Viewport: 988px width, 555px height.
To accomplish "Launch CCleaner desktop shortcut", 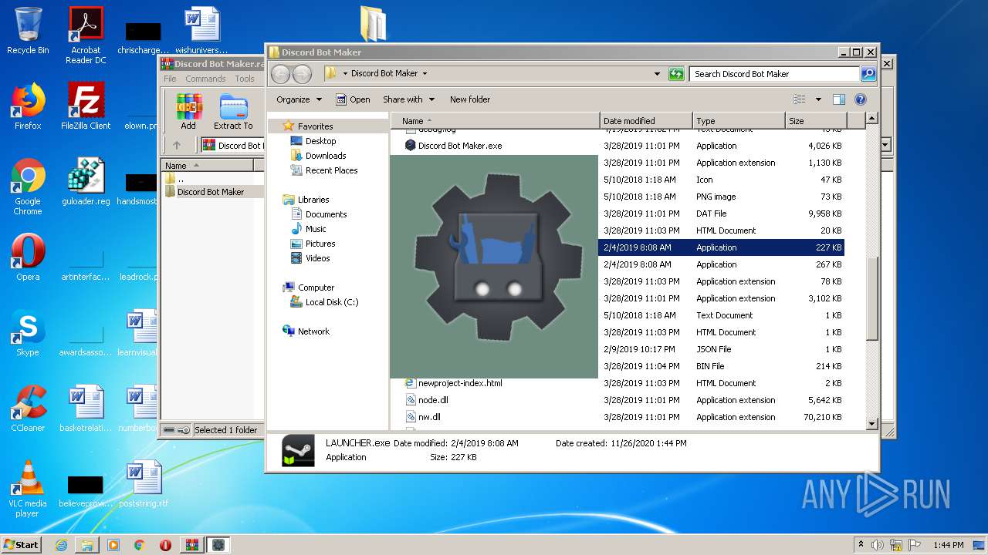I will coord(28,409).
